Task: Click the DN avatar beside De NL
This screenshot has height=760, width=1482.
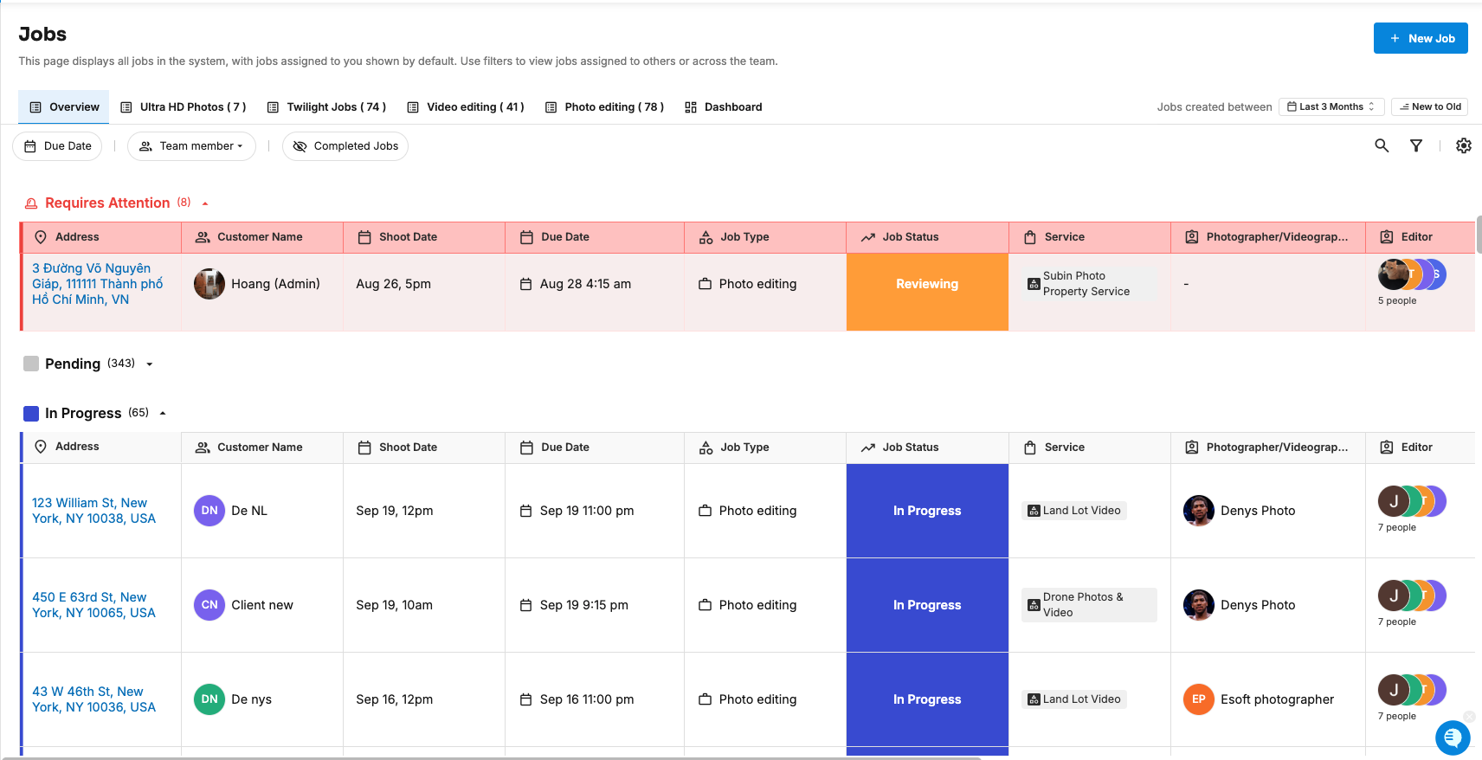Action: tap(209, 511)
